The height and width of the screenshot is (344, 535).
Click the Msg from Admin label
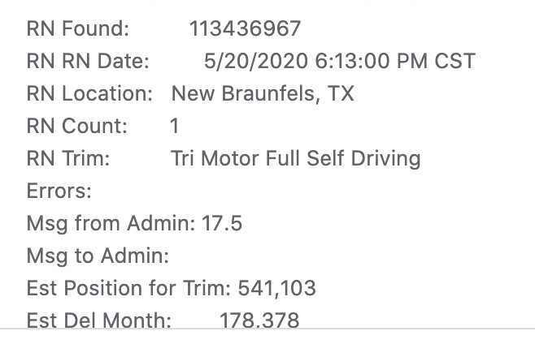[111, 224]
